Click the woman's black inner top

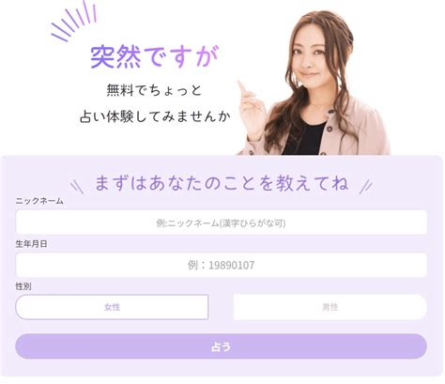click(303, 138)
